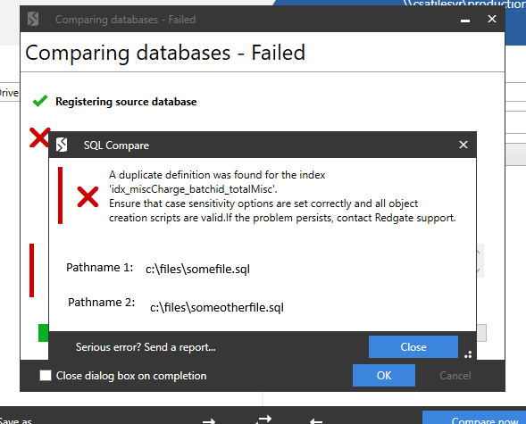Click the left-pointing arrow in bottom toolbar
526x424 pixels.
316,420
